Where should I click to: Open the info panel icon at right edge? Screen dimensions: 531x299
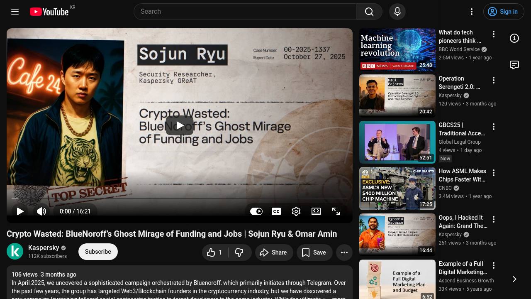coord(514,38)
